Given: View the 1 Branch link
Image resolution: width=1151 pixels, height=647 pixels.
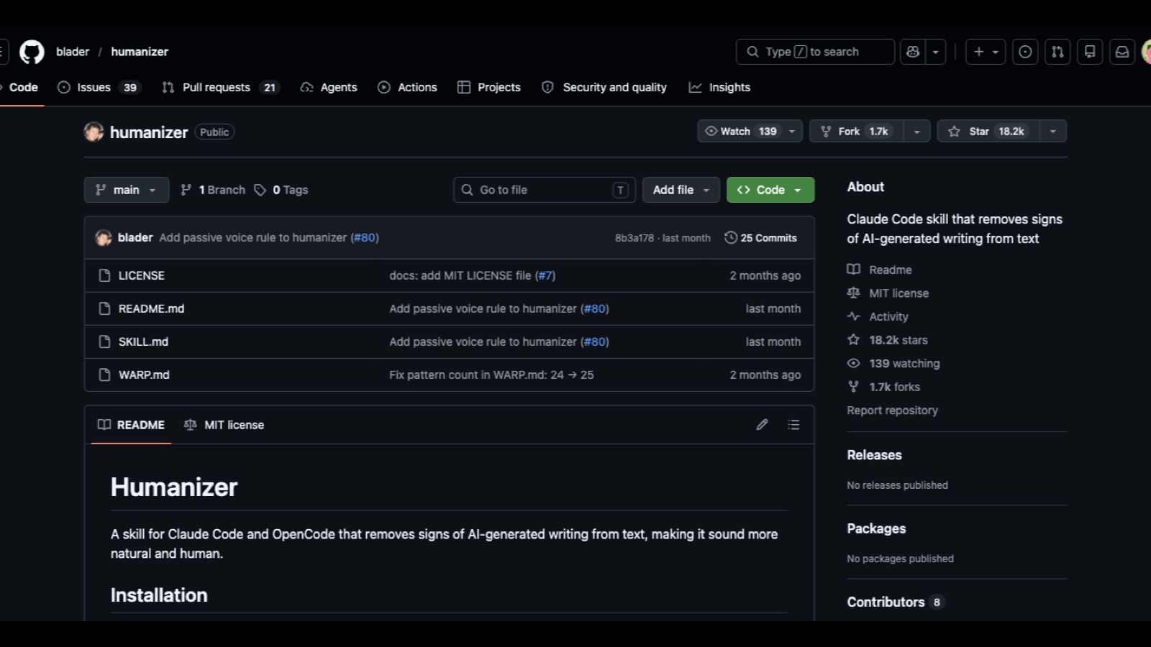Looking at the screenshot, I should [213, 190].
